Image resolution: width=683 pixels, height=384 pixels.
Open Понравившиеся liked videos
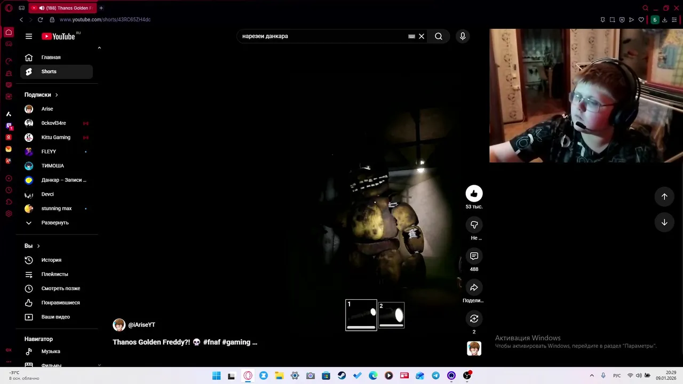(x=57, y=302)
